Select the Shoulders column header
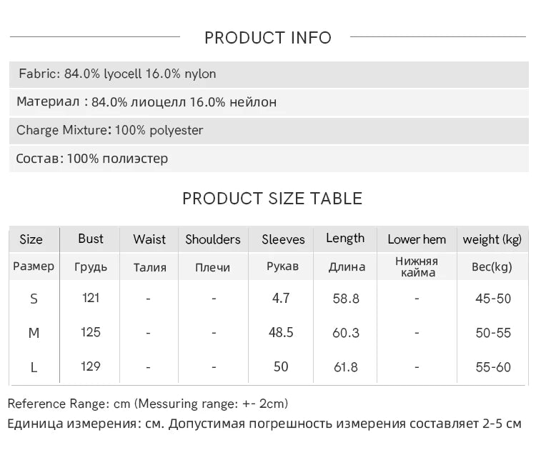Image resolution: width=536 pixels, height=450 pixels. point(213,239)
